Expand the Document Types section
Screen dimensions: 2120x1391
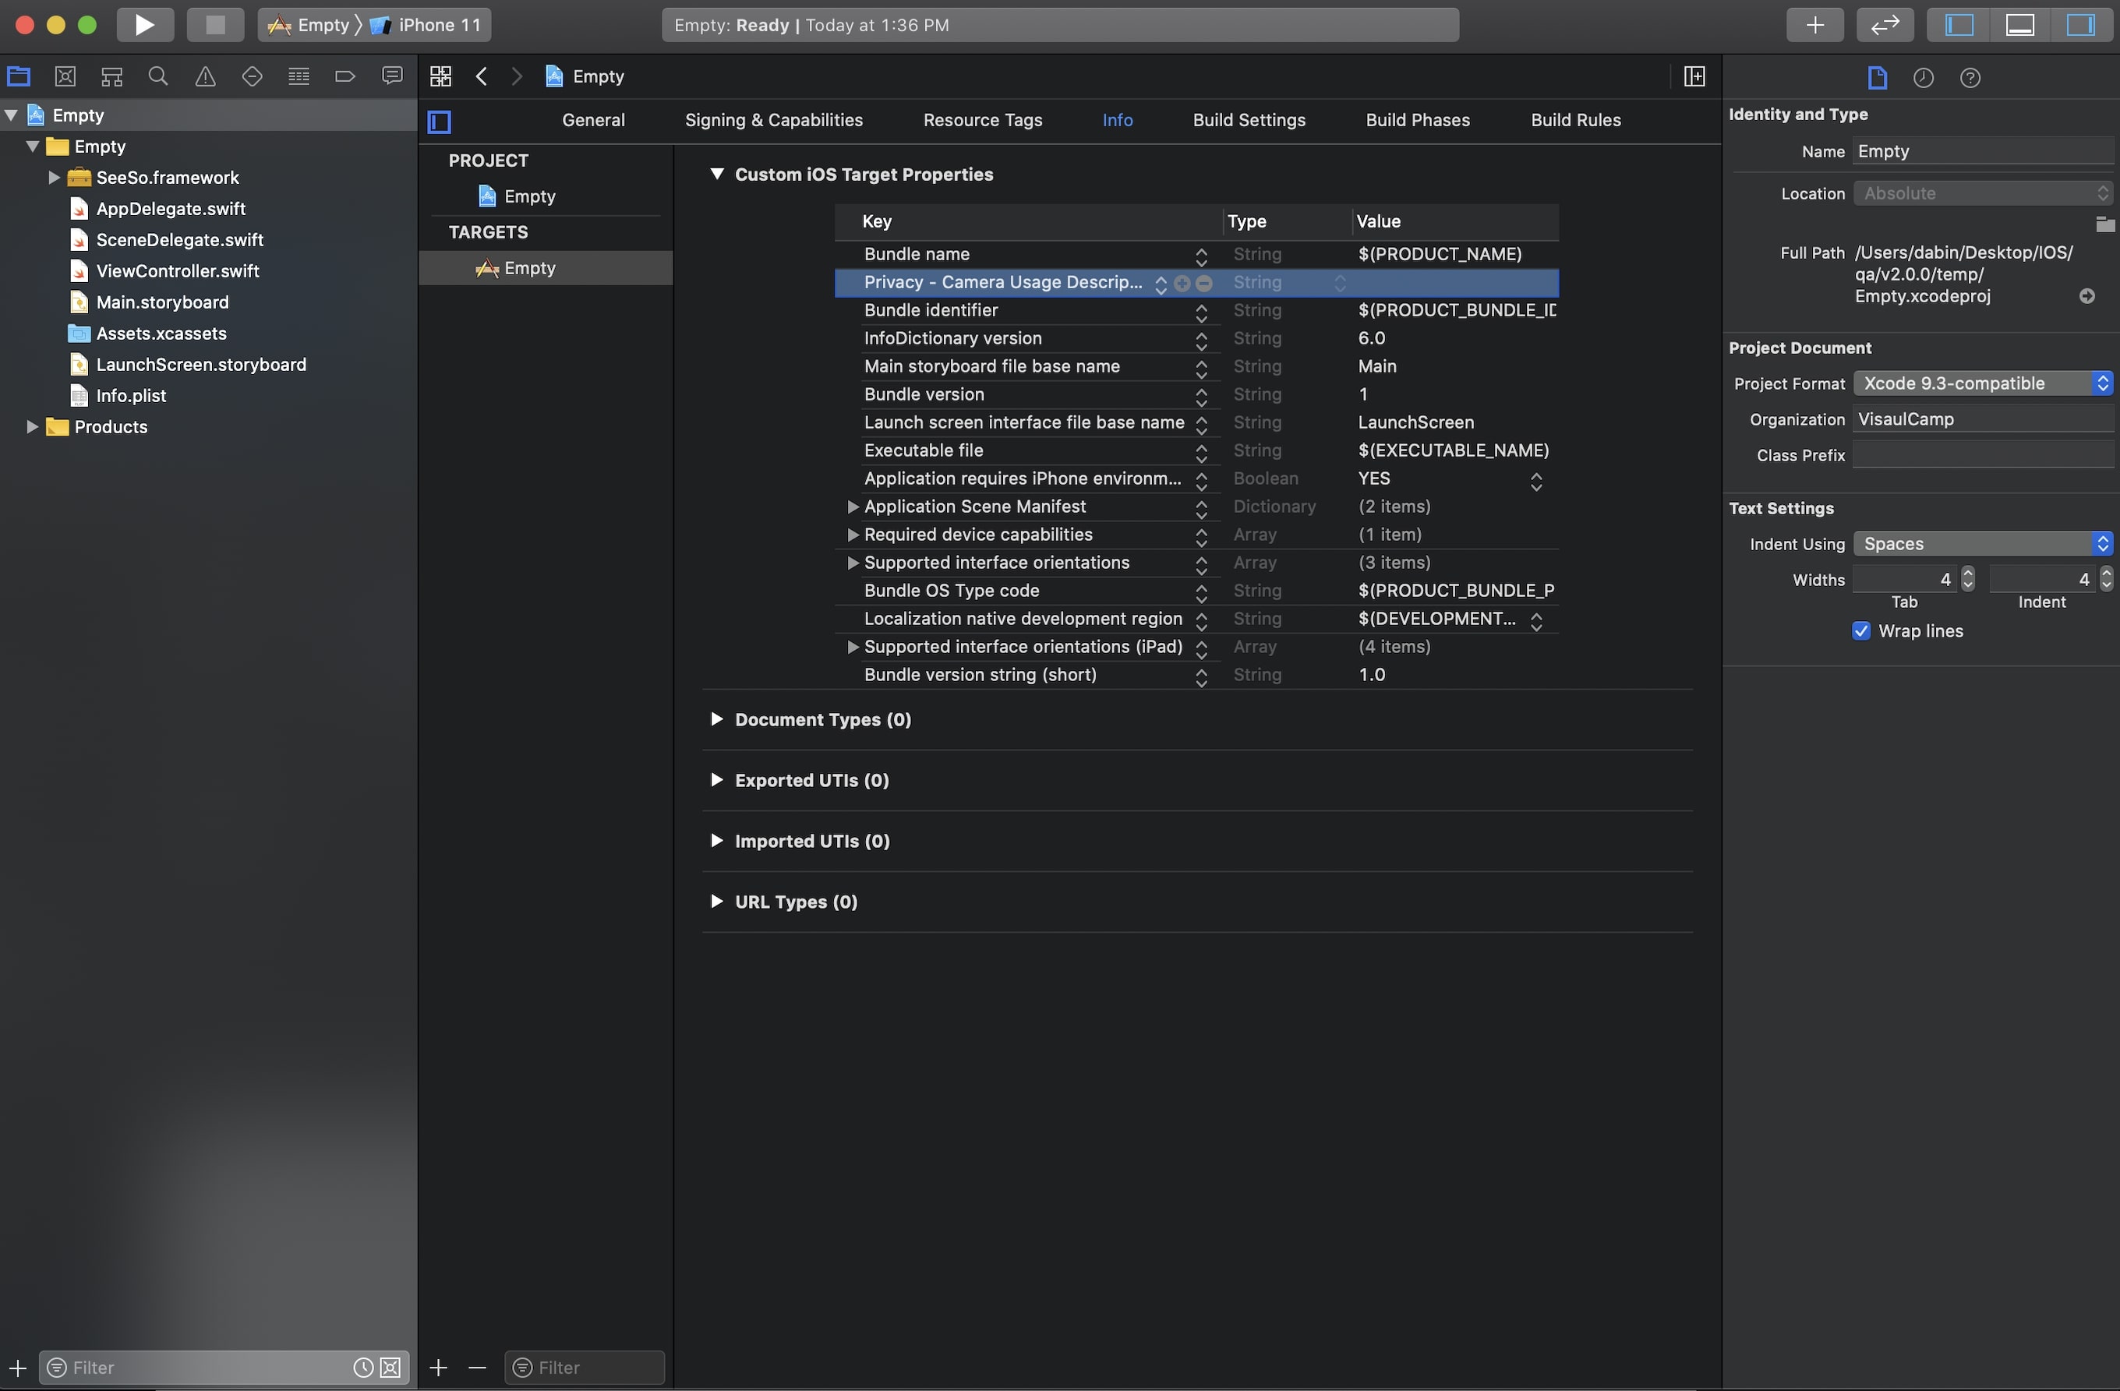point(716,718)
